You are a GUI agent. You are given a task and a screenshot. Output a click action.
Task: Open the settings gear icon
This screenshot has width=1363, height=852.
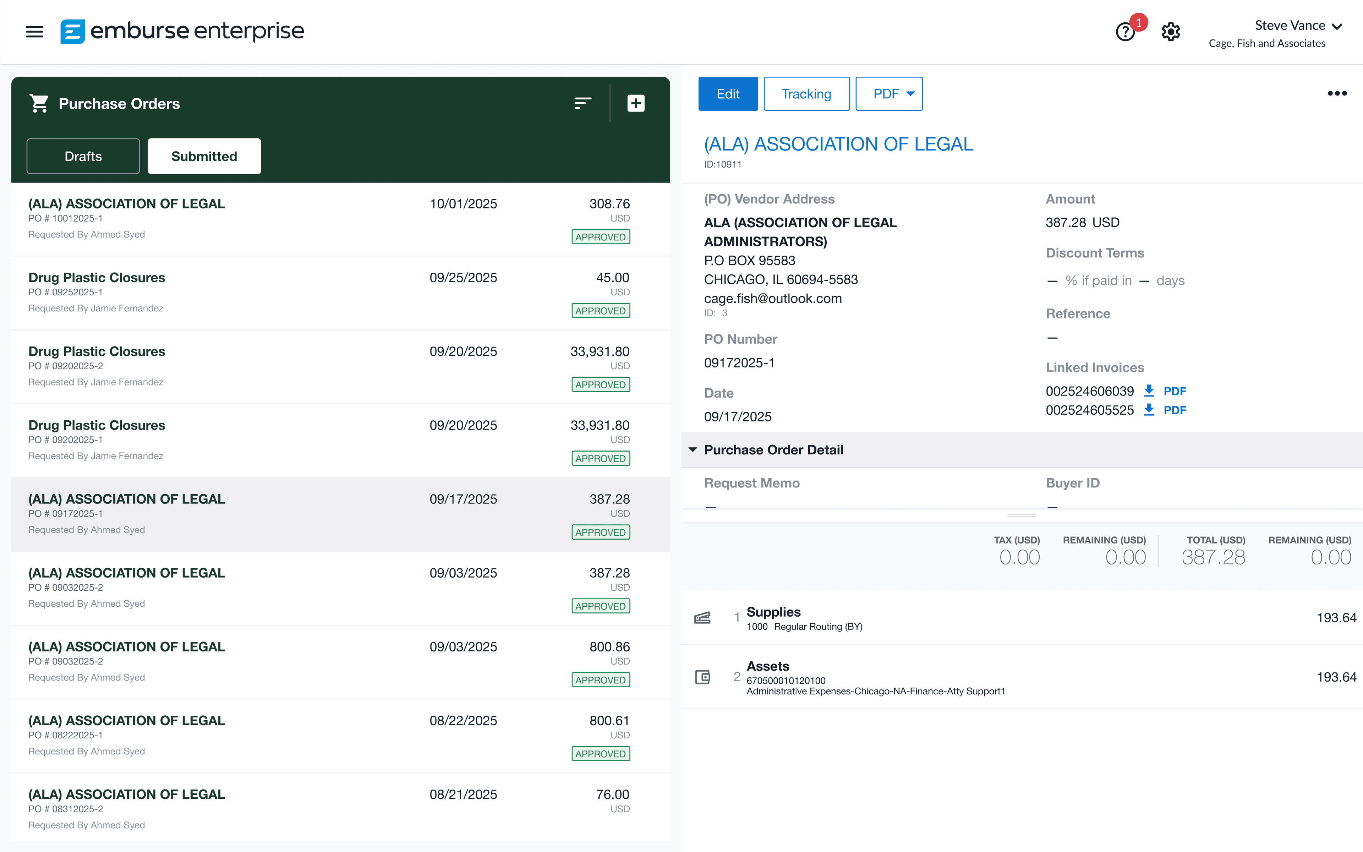pyautogui.click(x=1170, y=32)
